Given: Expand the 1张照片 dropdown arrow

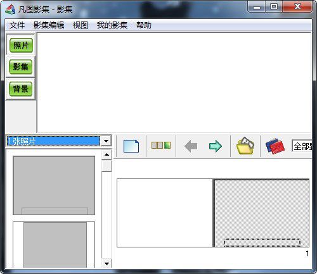Looking at the screenshot, I should pos(106,141).
